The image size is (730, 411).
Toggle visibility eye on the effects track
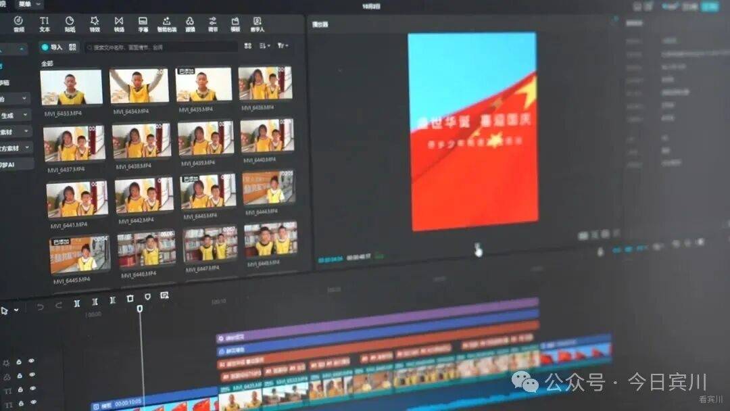(x=31, y=362)
